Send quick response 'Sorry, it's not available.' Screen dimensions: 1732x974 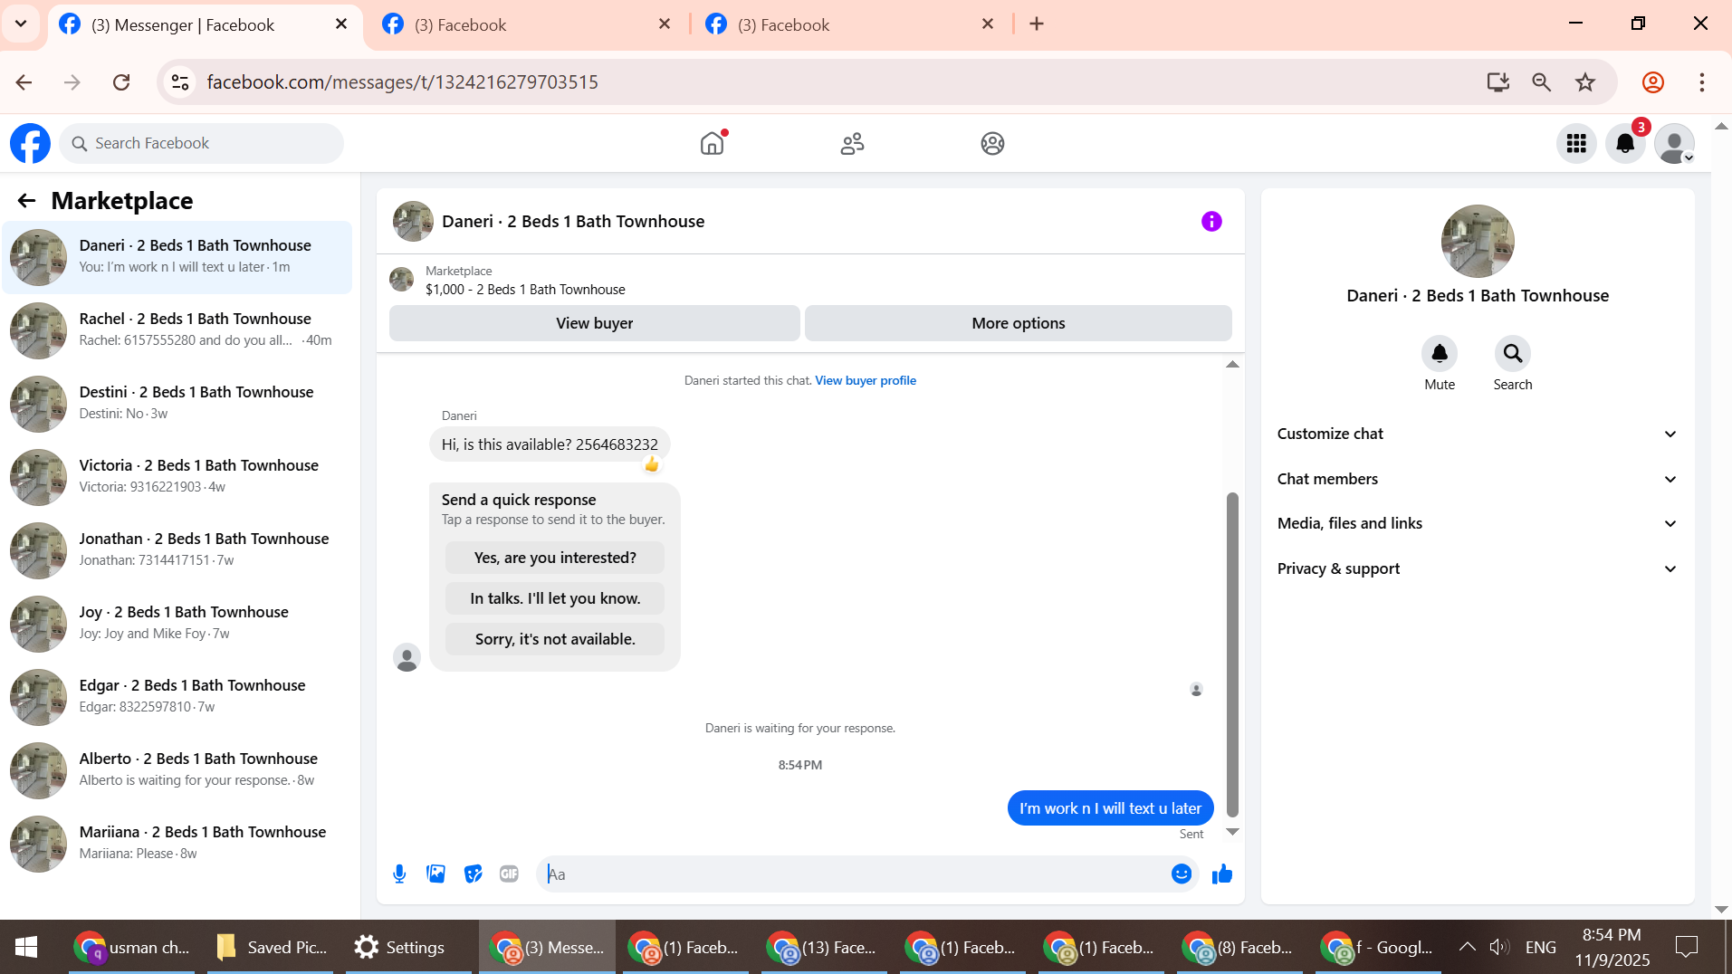point(555,639)
